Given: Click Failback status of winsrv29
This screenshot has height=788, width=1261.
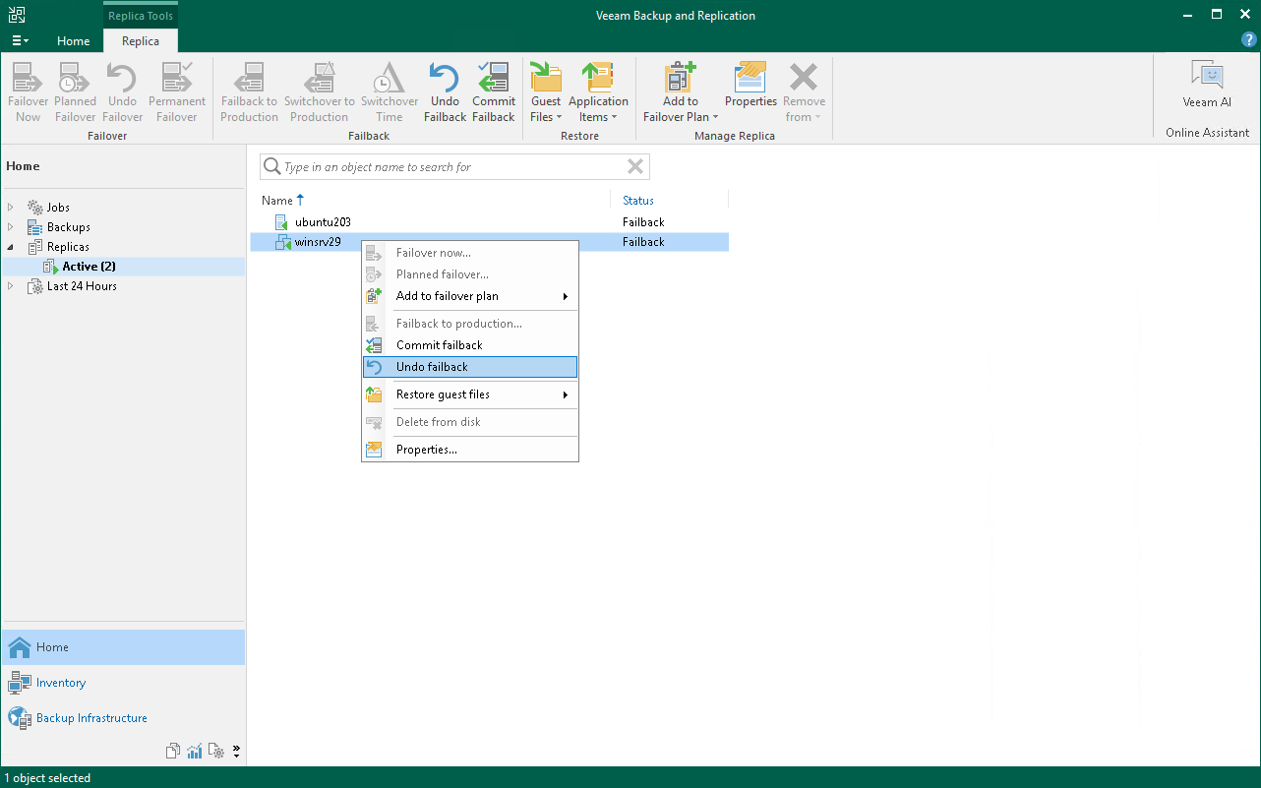Looking at the screenshot, I should 643,242.
